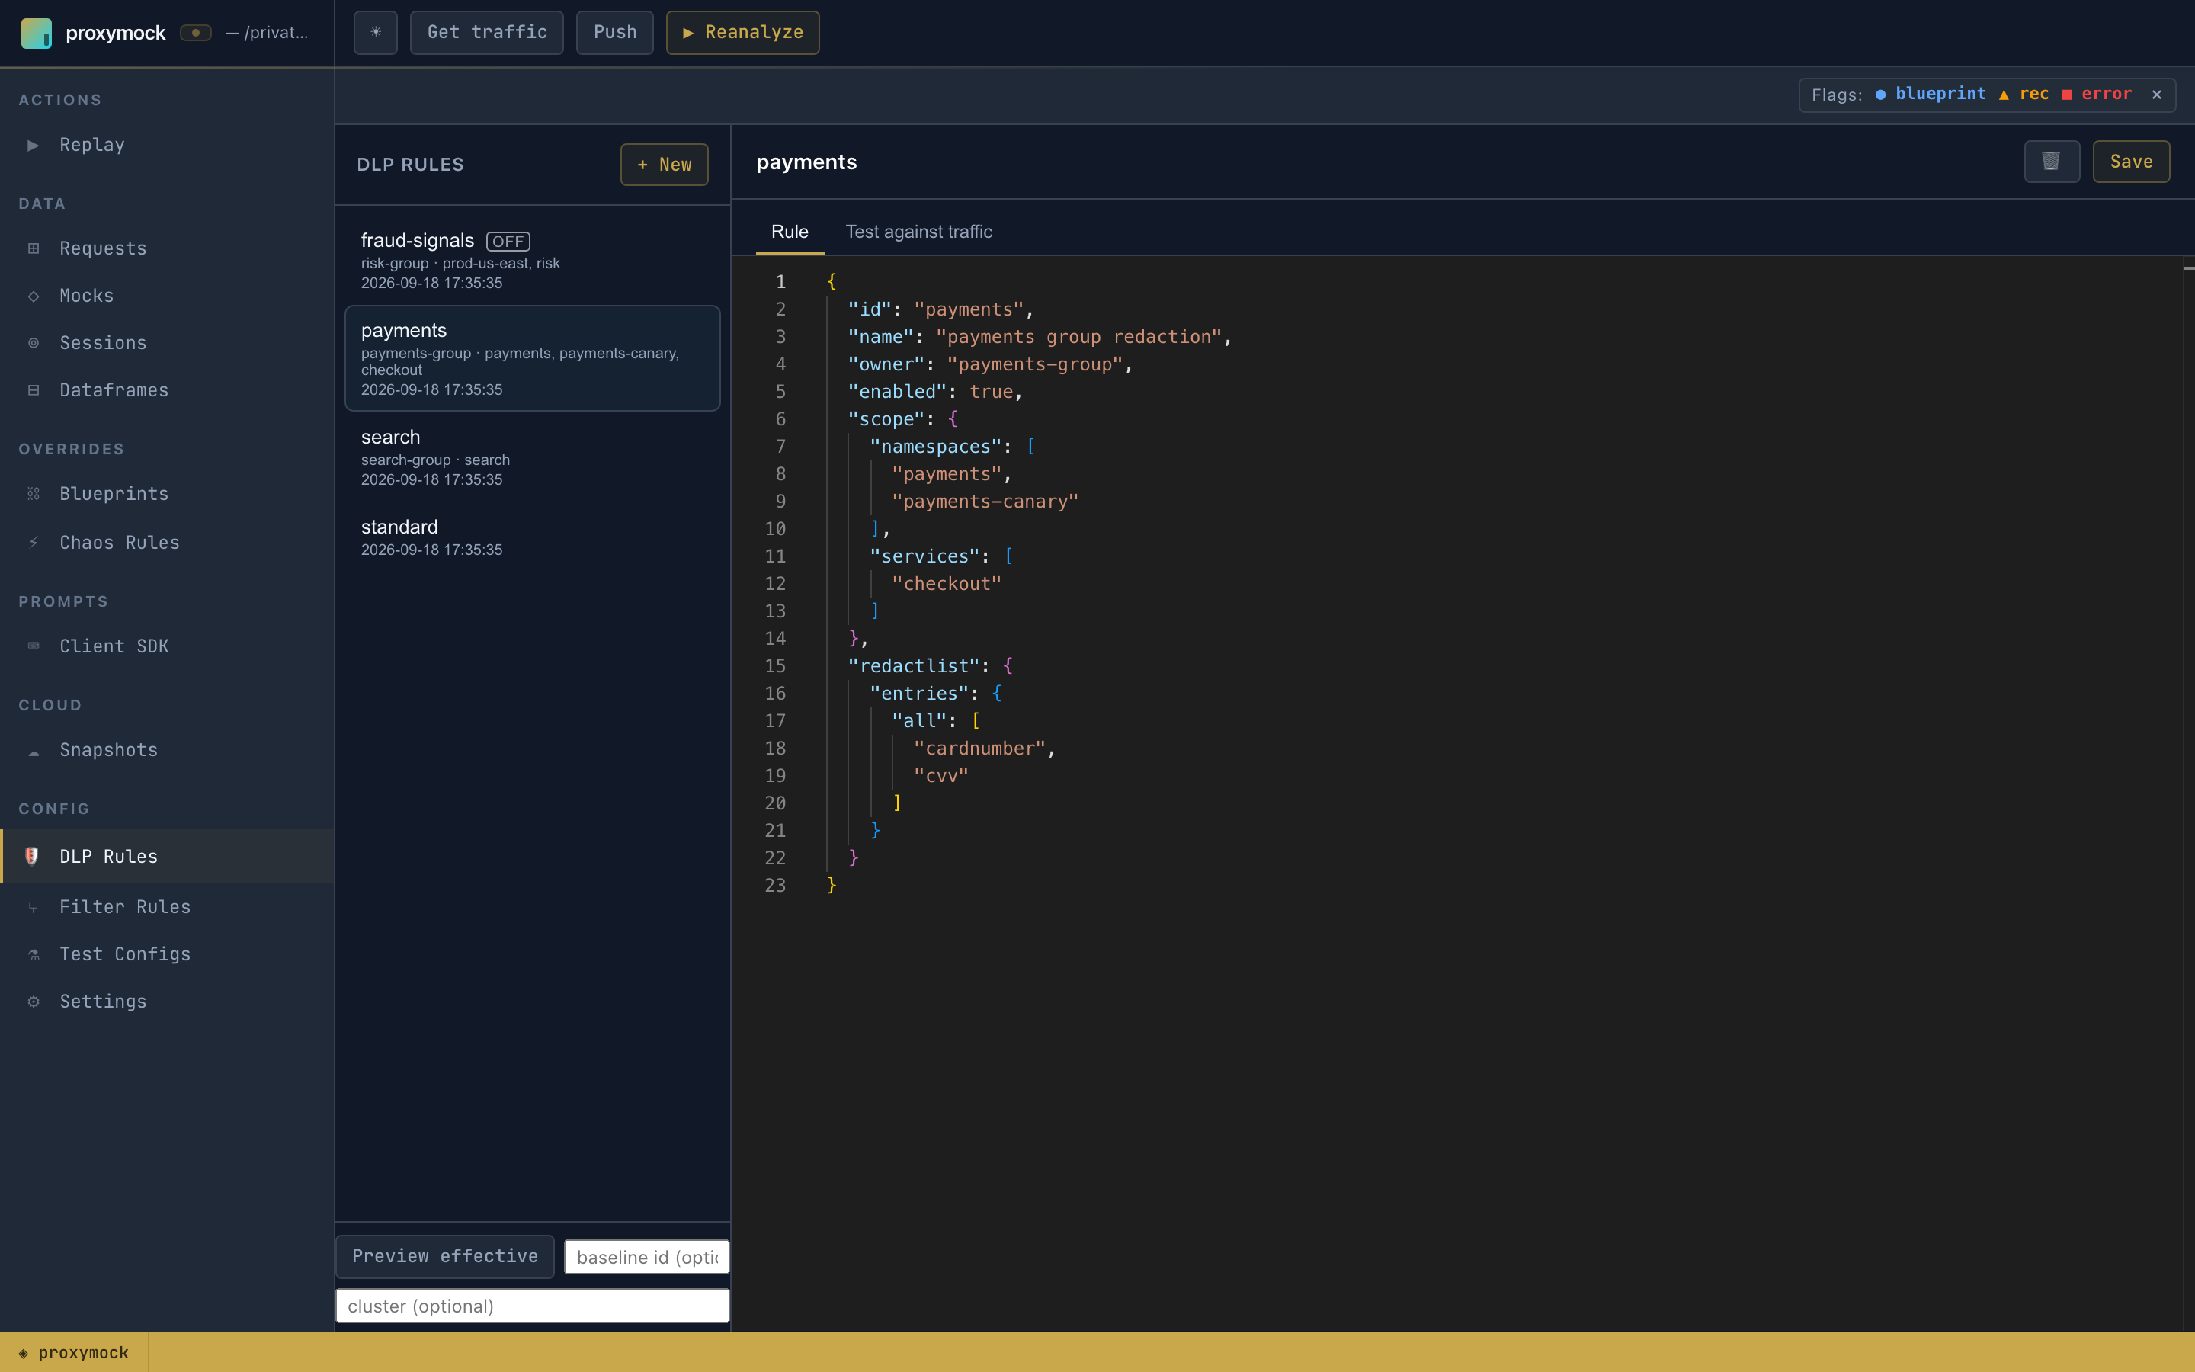Open Settings in the sidebar
Screen dimensions: 2195x1372
point(167,1001)
